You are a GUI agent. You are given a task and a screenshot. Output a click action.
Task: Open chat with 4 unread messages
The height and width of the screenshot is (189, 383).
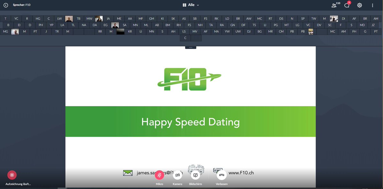(x=347, y=5)
